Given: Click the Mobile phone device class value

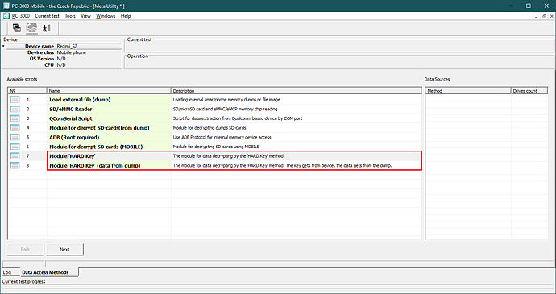Looking at the screenshot, I should point(72,52).
